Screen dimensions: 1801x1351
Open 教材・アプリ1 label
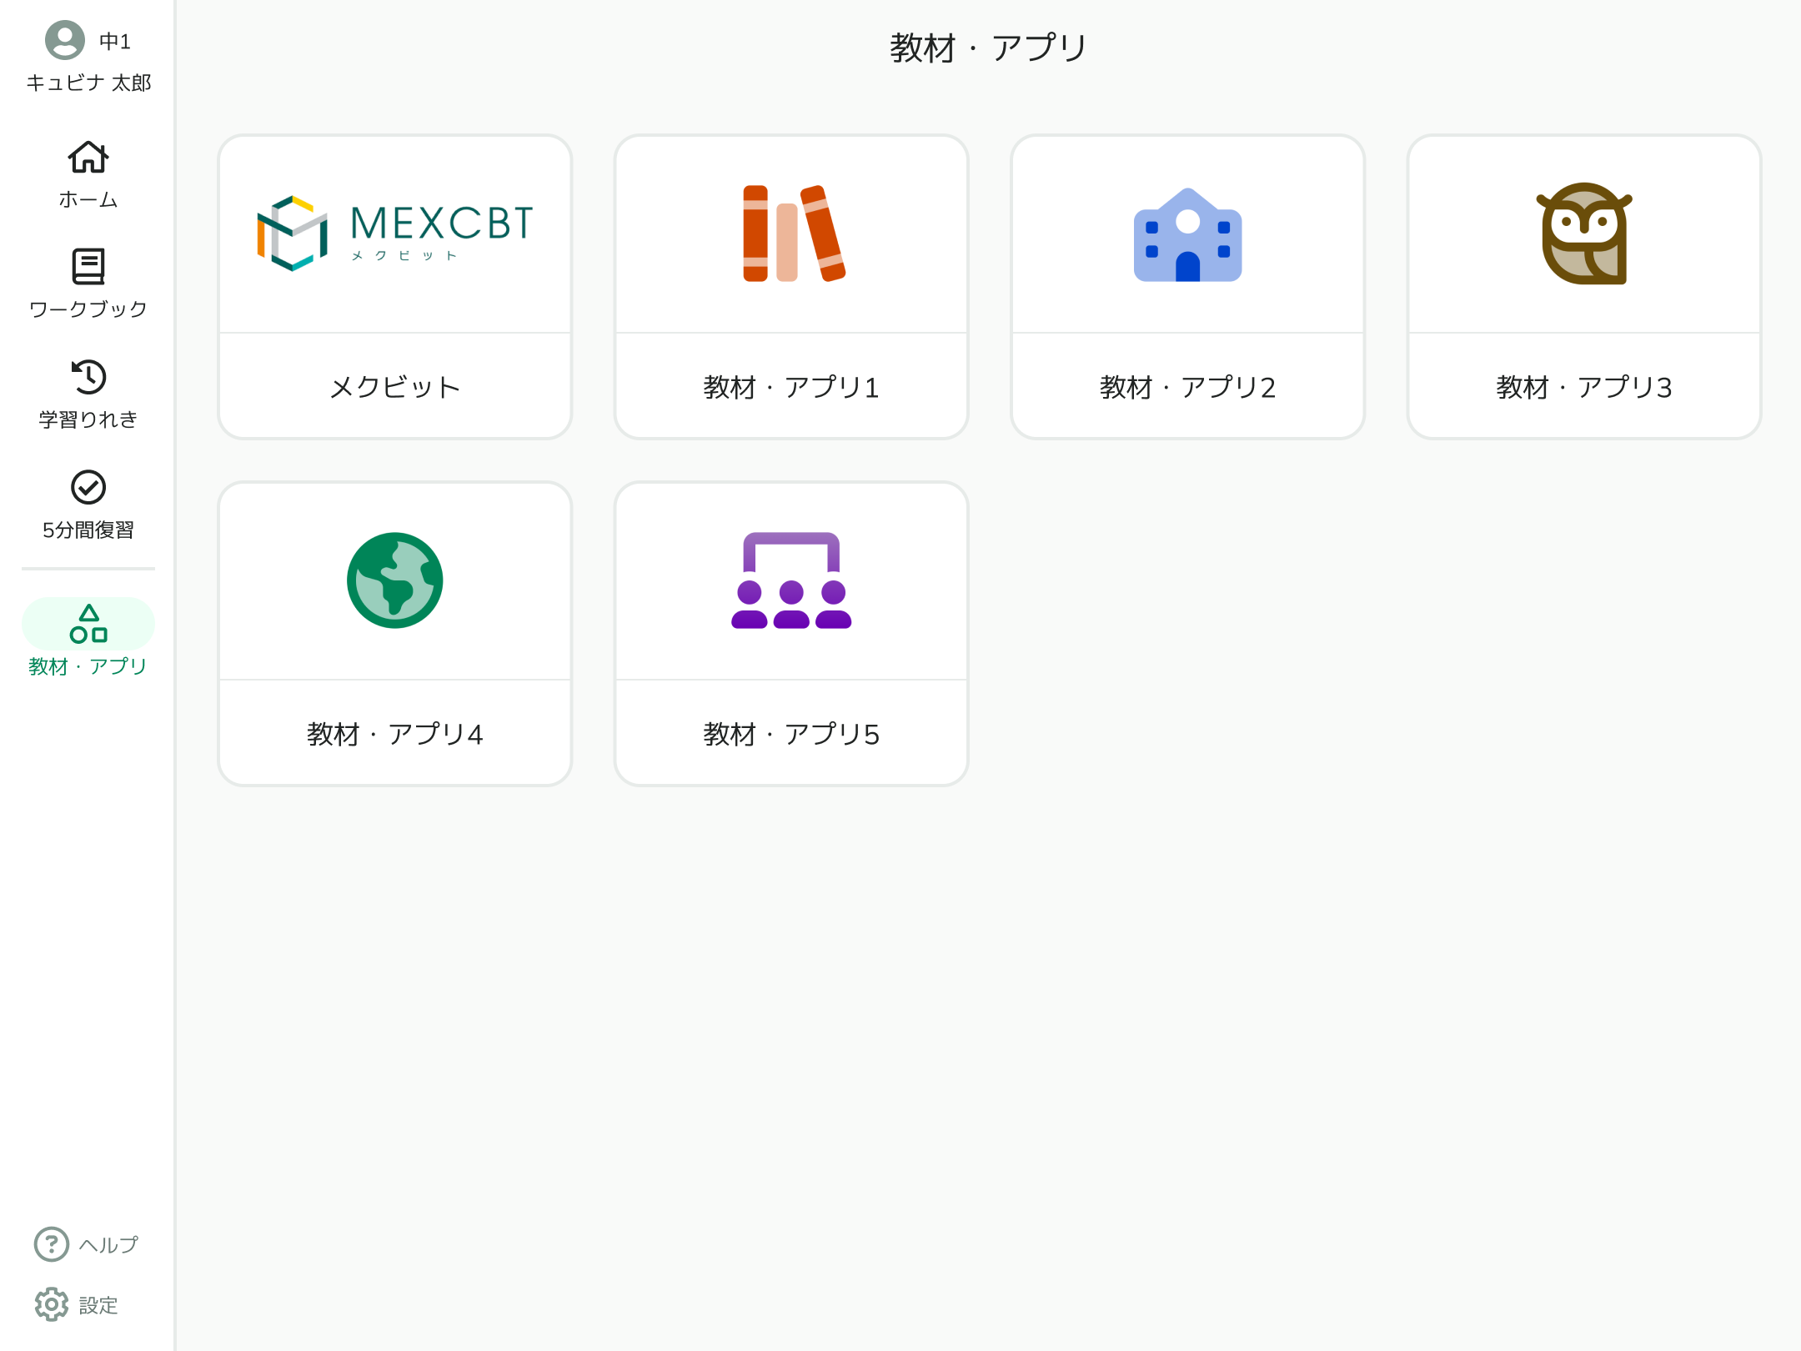click(791, 387)
